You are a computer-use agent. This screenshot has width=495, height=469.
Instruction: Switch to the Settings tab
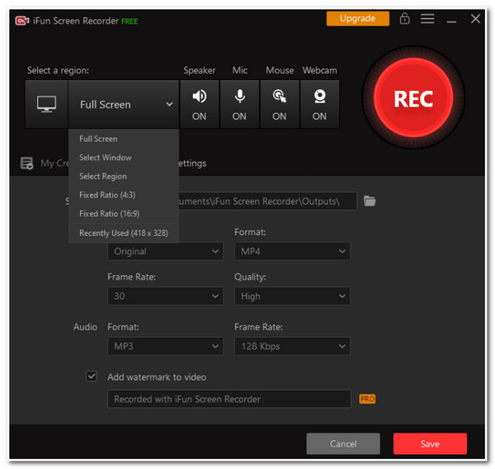tap(192, 163)
